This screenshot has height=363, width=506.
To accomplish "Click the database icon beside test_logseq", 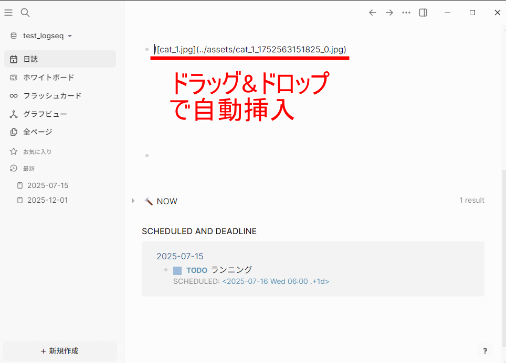I will point(14,36).
